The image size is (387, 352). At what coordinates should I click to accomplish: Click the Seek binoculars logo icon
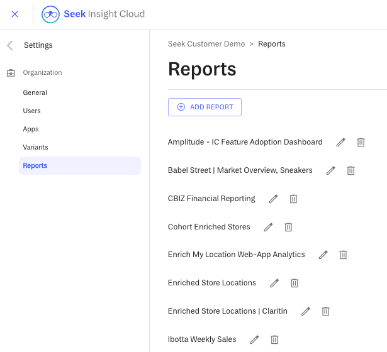(50, 14)
